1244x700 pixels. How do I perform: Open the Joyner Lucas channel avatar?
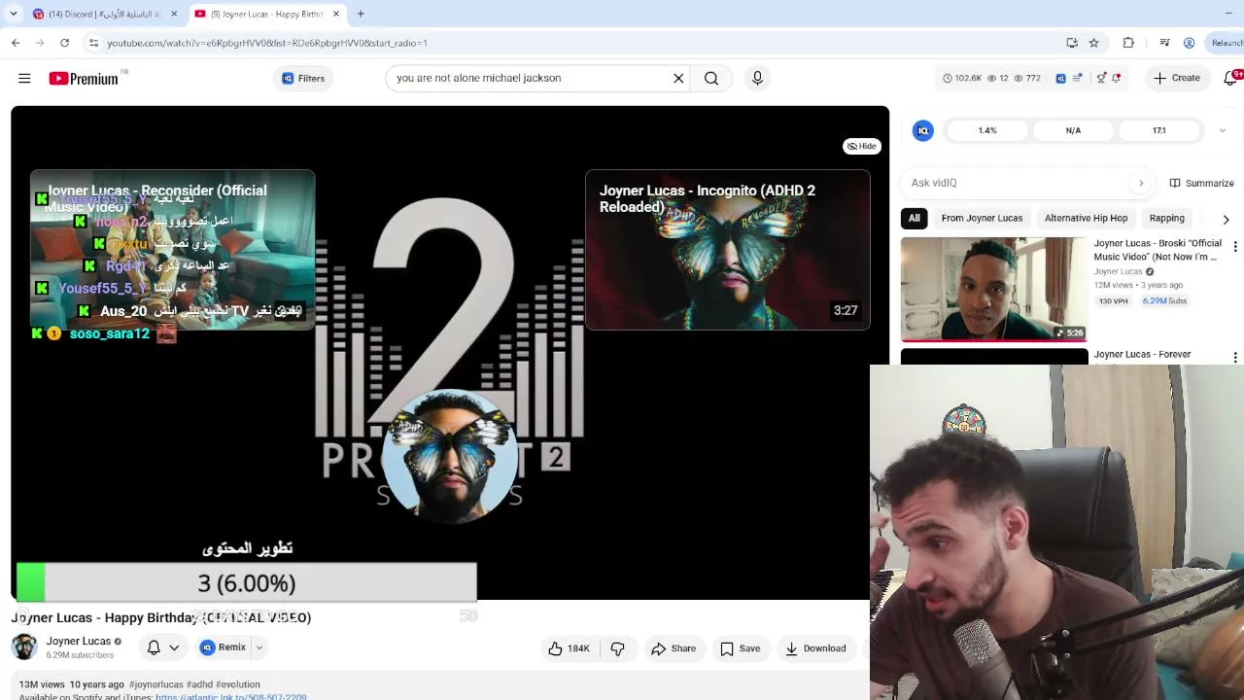(24, 647)
